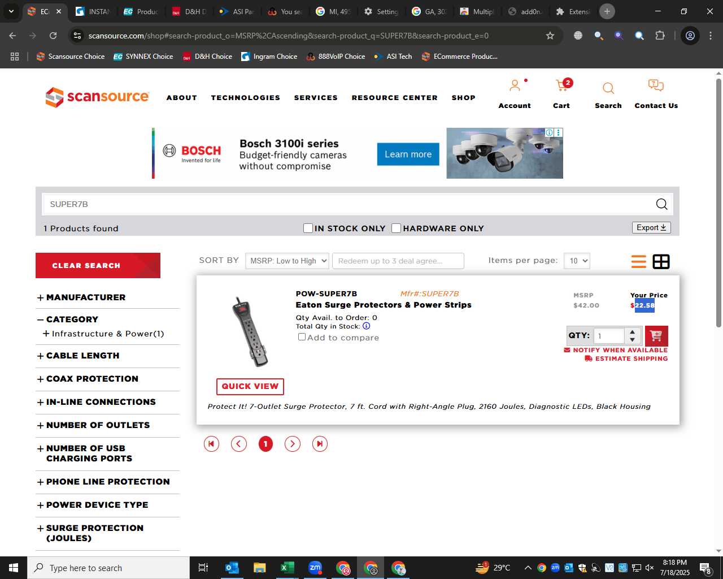Click ESTIMATE SHIPPING link

pos(626,358)
